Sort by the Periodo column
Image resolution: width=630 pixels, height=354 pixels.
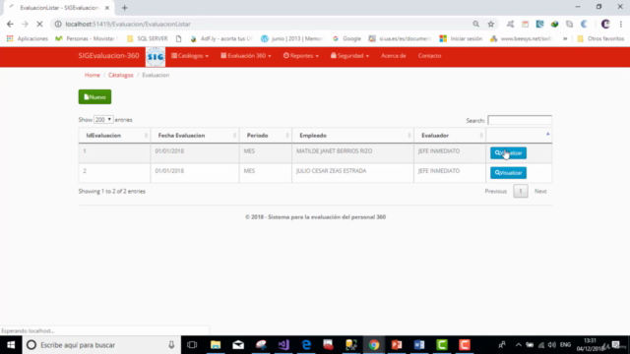266,136
